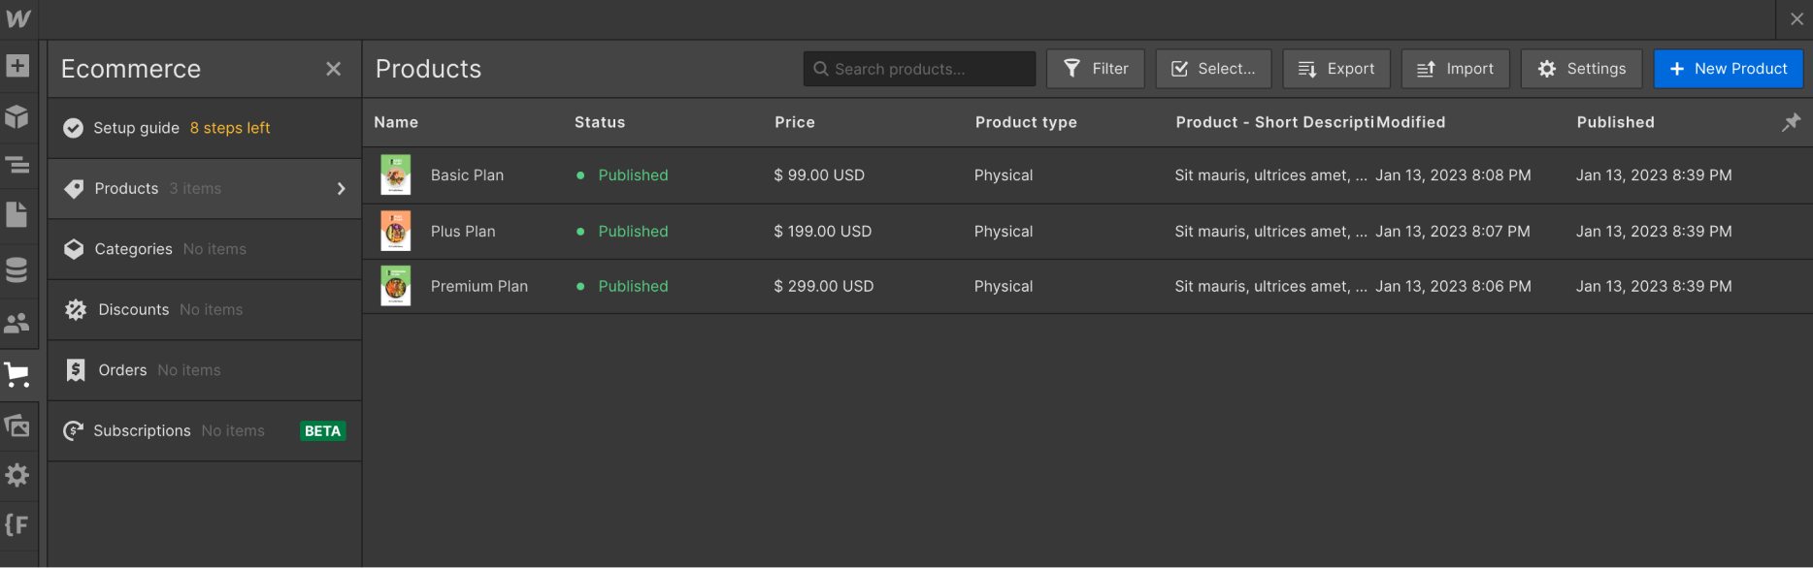Screen dimensions: 1813x568
Task: Open the CMS collections database icon
Action: tap(17, 269)
